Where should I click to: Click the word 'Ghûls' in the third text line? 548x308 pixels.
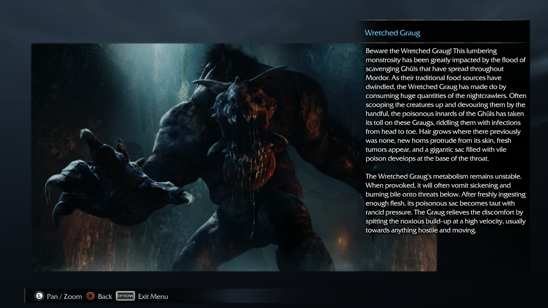tap(409, 69)
